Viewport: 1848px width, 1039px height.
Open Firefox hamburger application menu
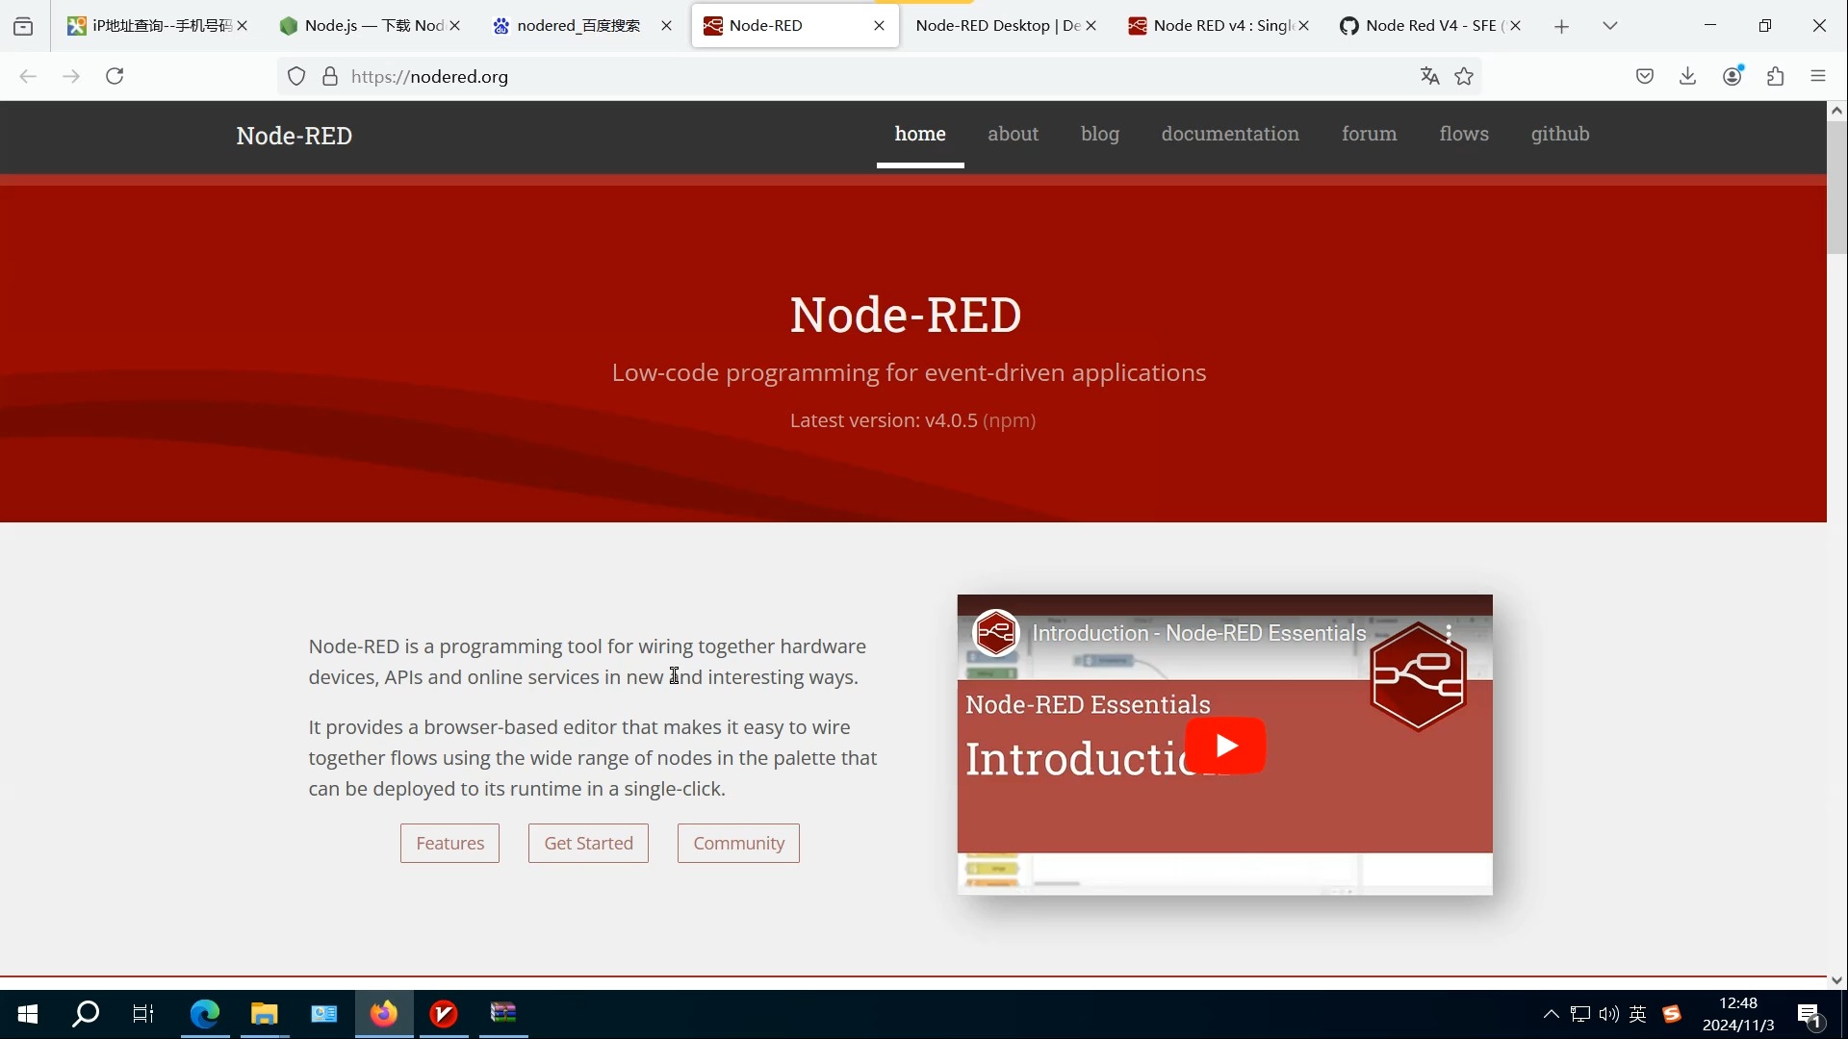pos(1818,76)
